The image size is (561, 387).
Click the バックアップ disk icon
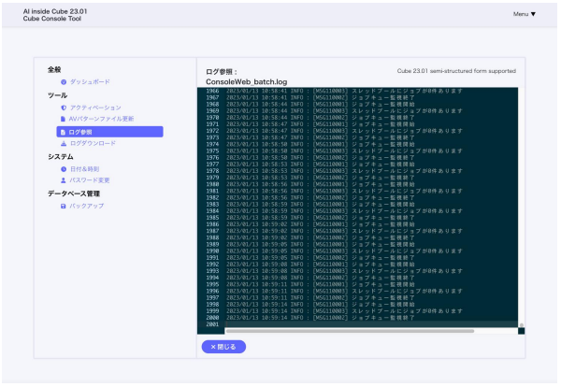(64, 205)
